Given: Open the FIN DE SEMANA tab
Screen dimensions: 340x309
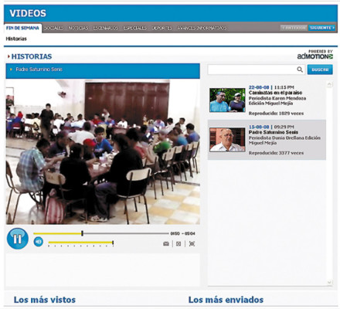Looking at the screenshot, I should [x=22, y=28].
